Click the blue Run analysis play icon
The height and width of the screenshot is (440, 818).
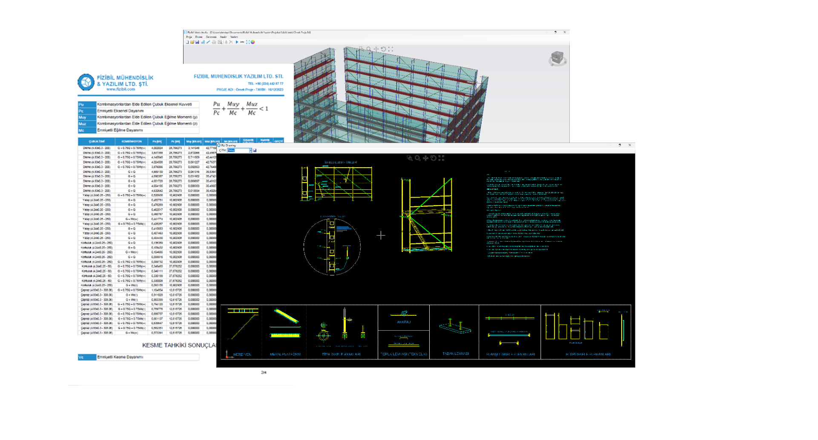point(237,42)
